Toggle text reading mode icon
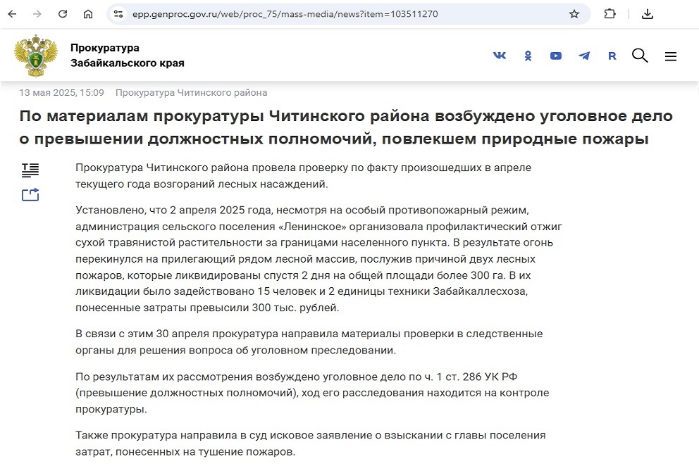The image size is (699, 466). coord(30,170)
